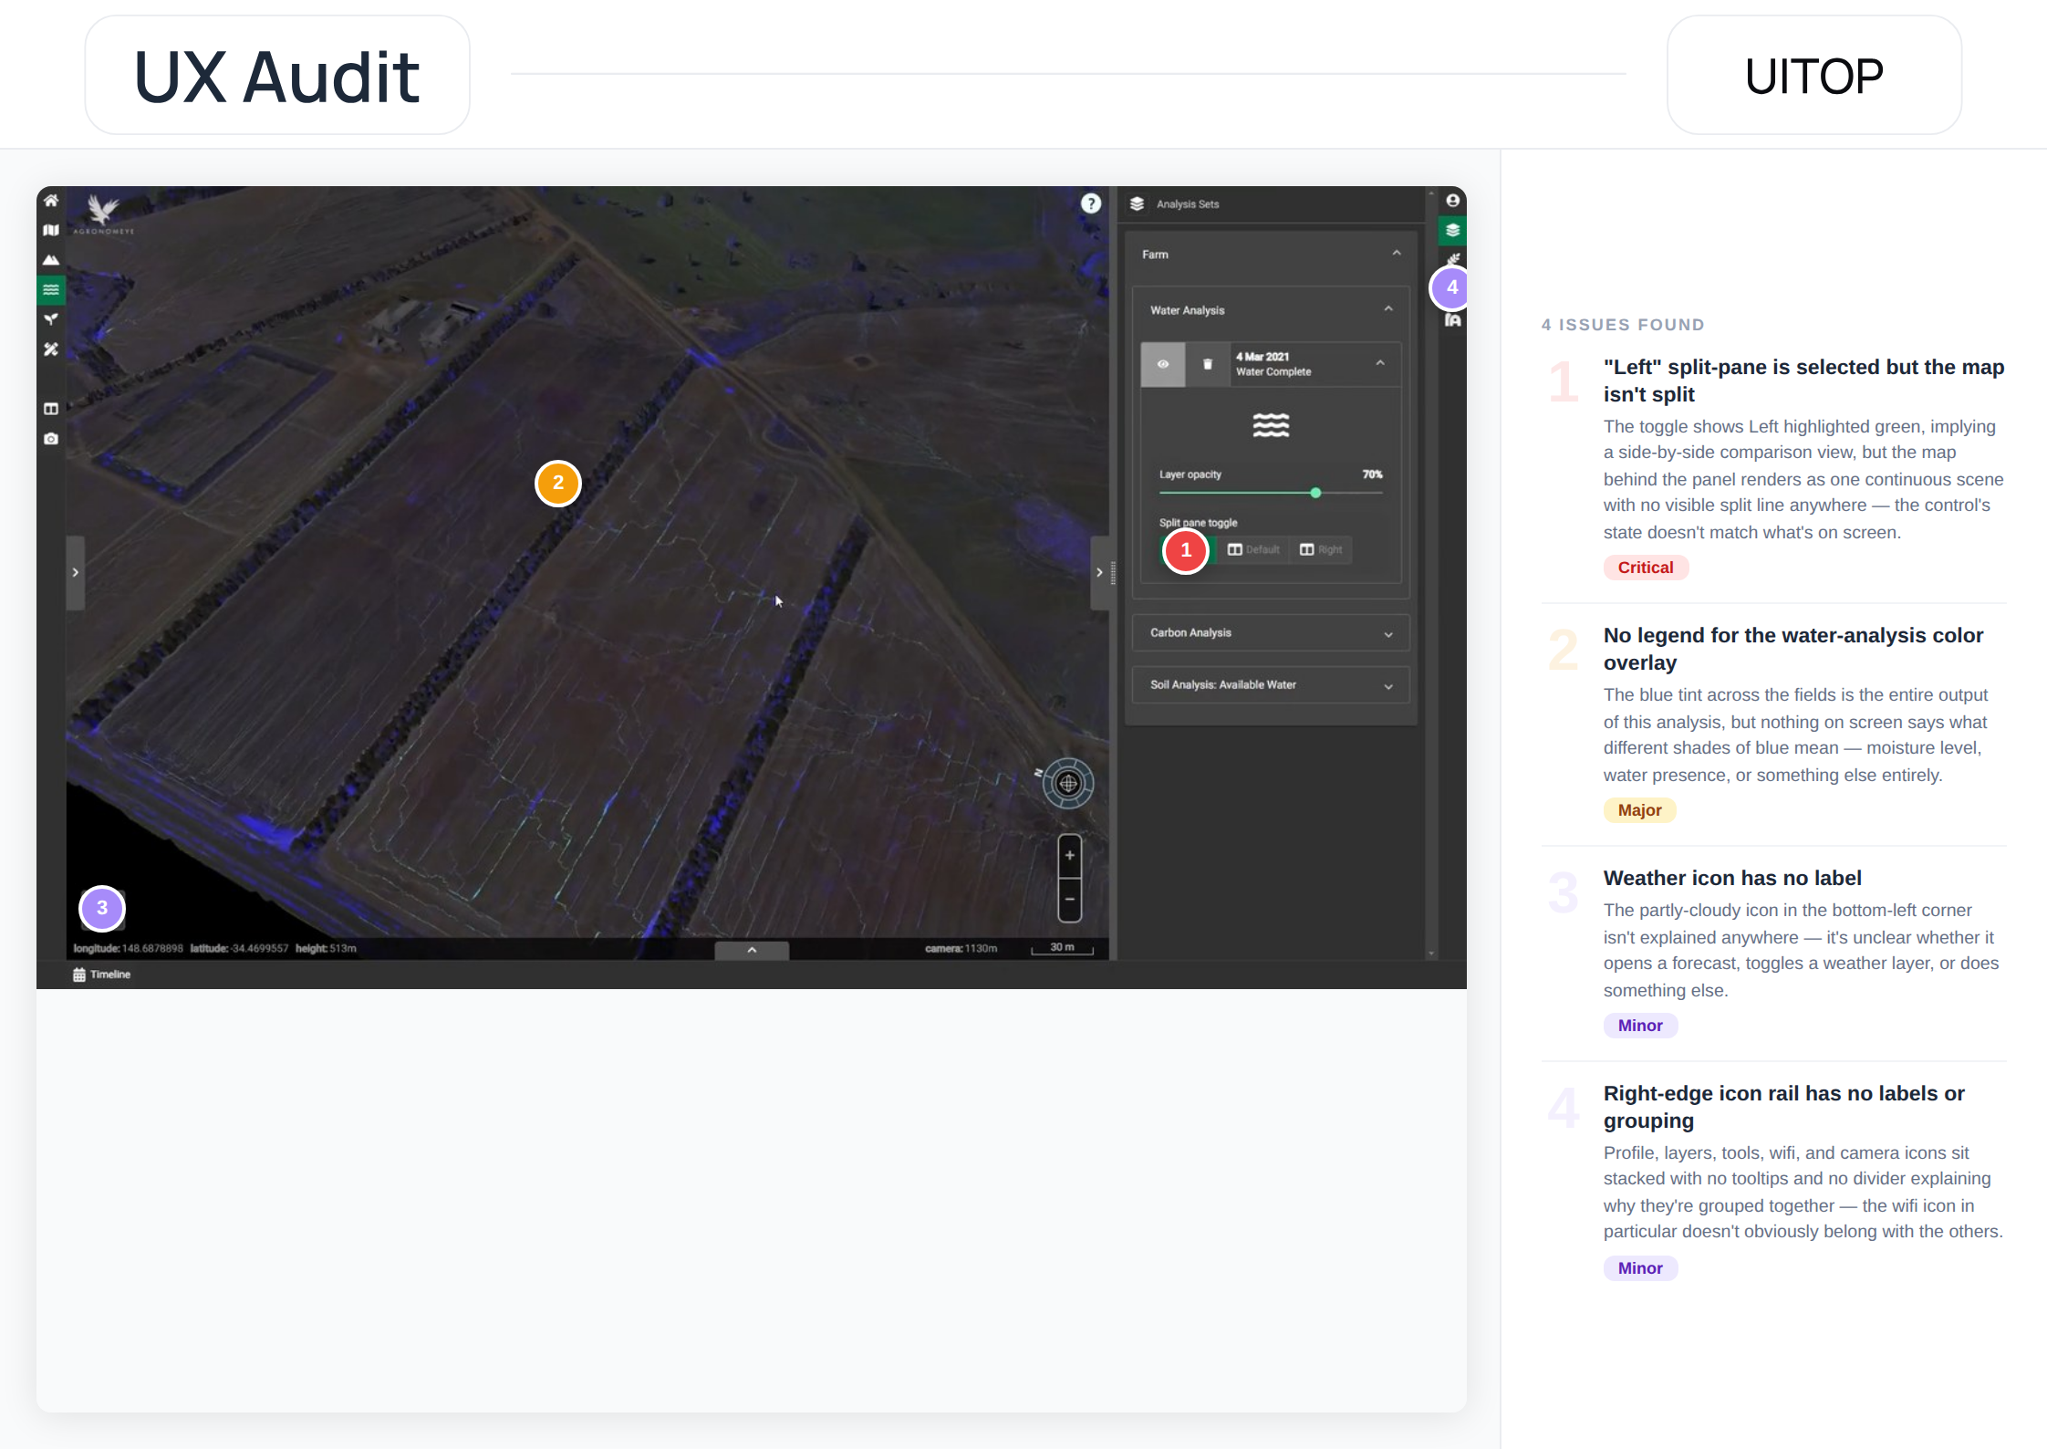Zoom out with the minus button
The height and width of the screenshot is (1449, 2047).
click(x=1070, y=900)
